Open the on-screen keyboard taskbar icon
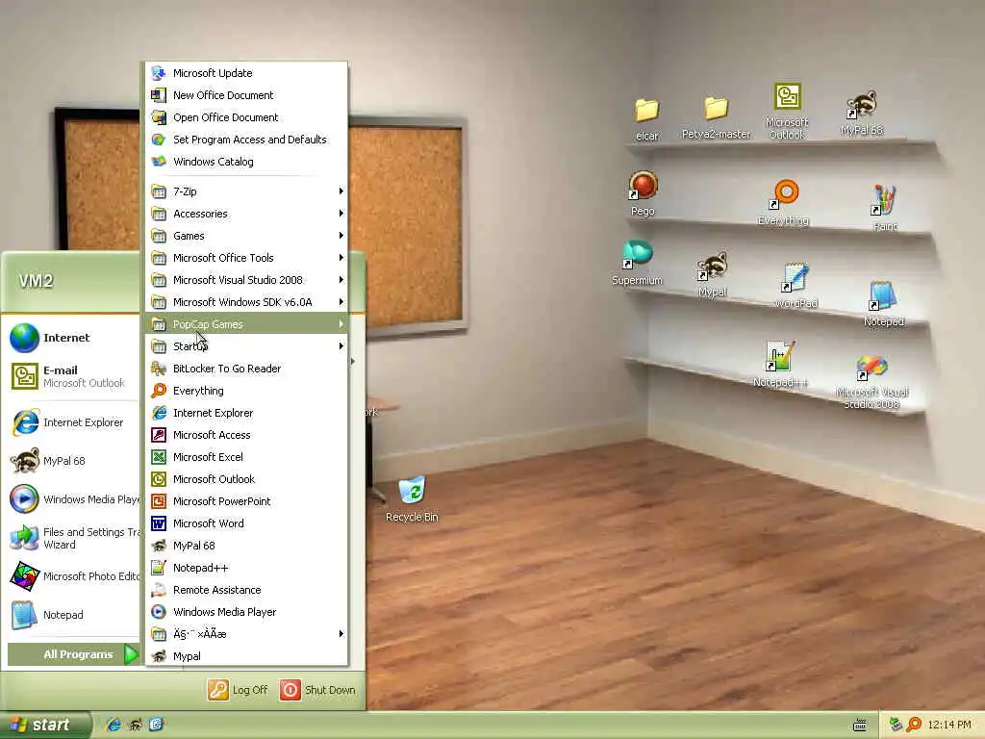This screenshot has width=985, height=739. pyautogui.click(x=860, y=726)
